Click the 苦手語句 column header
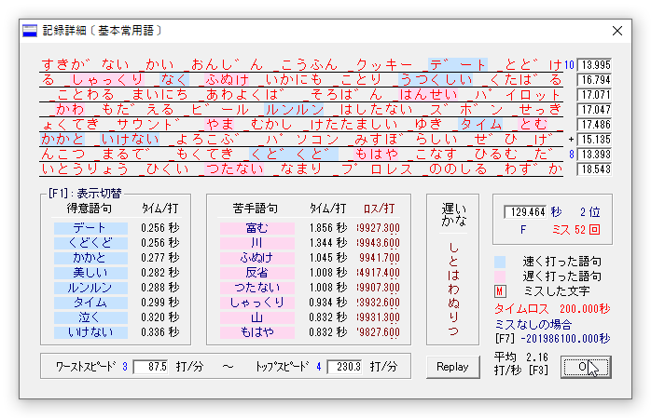This screenshot has height=418, width=651. click(x=256, y=209)
